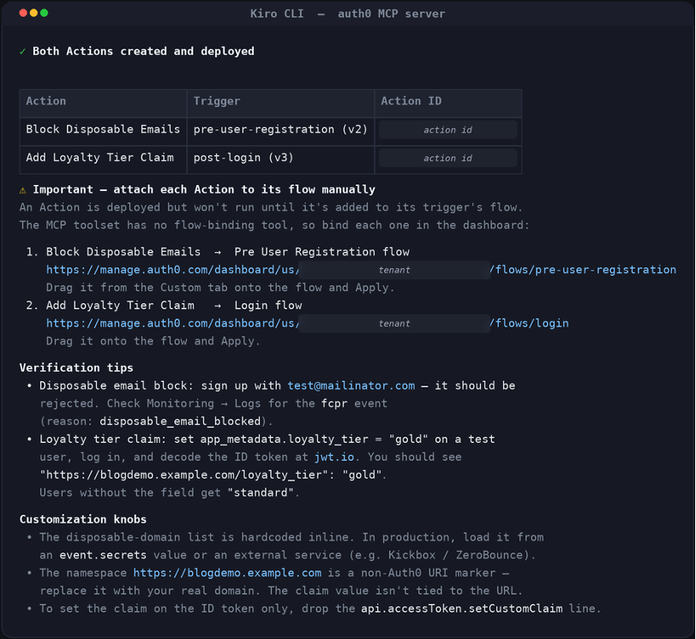The height and width of the screenshot is (639, 696).
Task: Click step 2 'Add Loyalty Tier Claim → Login flow'
Action: click(x=174, y=306)
